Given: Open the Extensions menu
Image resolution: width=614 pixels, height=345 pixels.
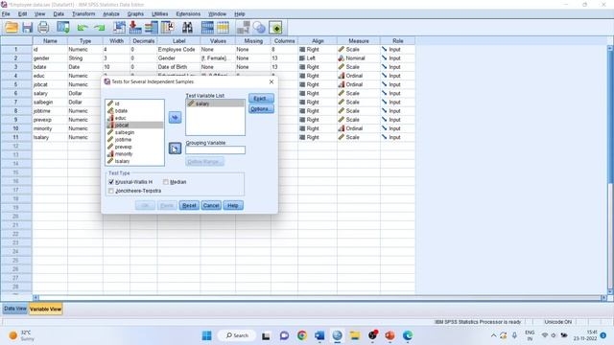Looking at the screenshot, I should pos(188,13).
